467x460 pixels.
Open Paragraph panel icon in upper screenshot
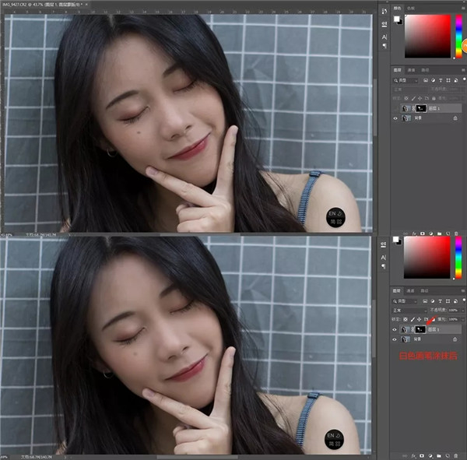point(384,46)
